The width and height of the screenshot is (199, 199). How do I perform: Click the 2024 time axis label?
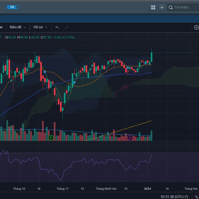[x=148, y=189]
